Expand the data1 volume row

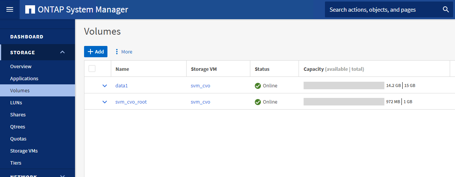coord(105,86)
